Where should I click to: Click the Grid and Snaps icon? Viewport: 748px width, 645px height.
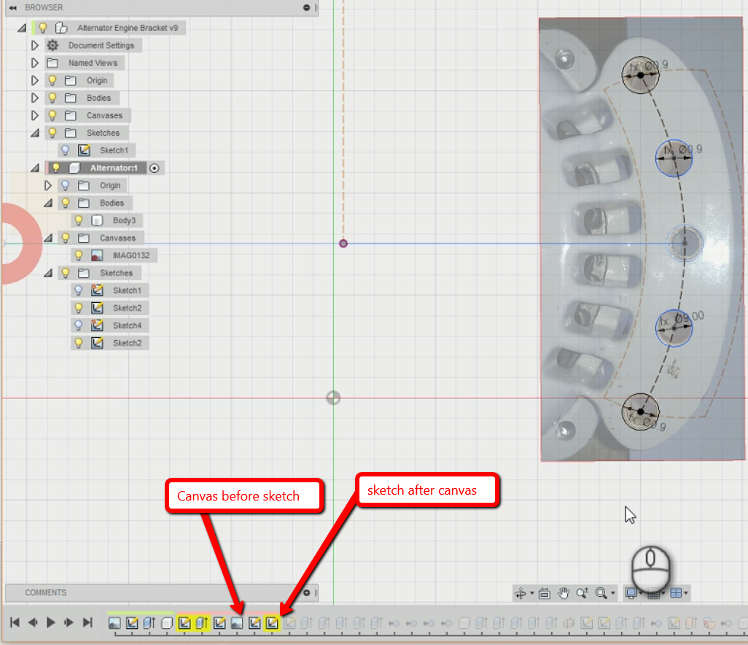point(653,592)
